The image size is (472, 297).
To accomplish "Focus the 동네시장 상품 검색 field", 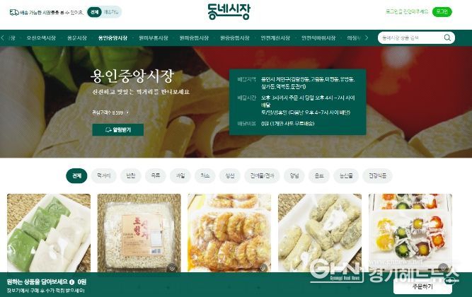I will point(411,37).
